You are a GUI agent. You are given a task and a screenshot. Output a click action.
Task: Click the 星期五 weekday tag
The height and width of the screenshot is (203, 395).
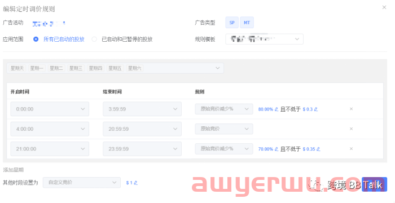click(x=115, y=68)
